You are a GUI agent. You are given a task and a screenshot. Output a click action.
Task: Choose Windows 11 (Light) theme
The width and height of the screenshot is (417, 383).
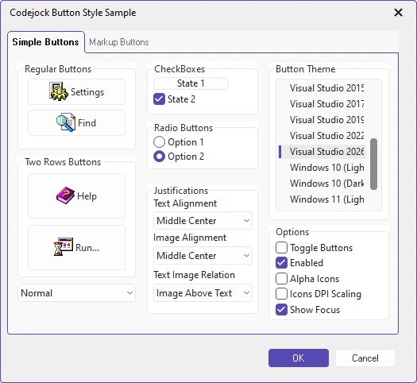(x=322, y=199)
